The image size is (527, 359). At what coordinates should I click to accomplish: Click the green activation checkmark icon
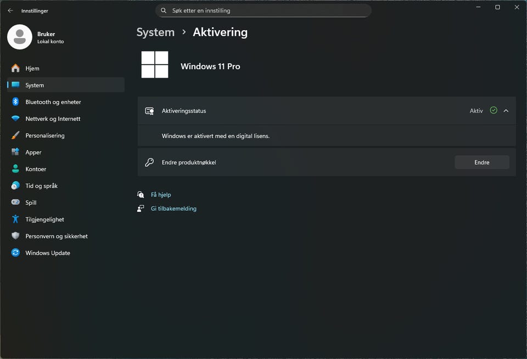pyautogui.click(x=494, y=110)
